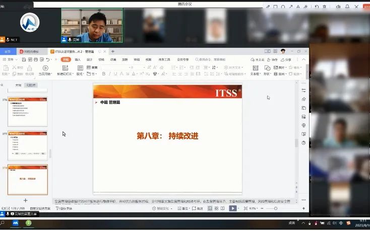
Task: Toggle italic formatting
Action: (x=109, y=74)
